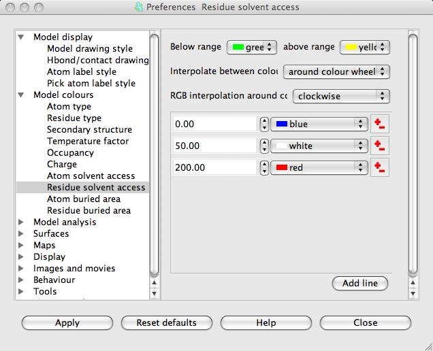This screenshot has height=351, width=433.
Task: Click the 0.00 value field
Action: (x=215, y=124)
